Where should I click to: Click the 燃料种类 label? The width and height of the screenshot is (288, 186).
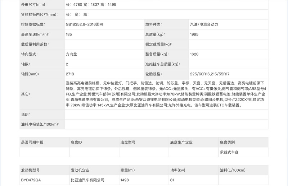(x=154, y=24)
